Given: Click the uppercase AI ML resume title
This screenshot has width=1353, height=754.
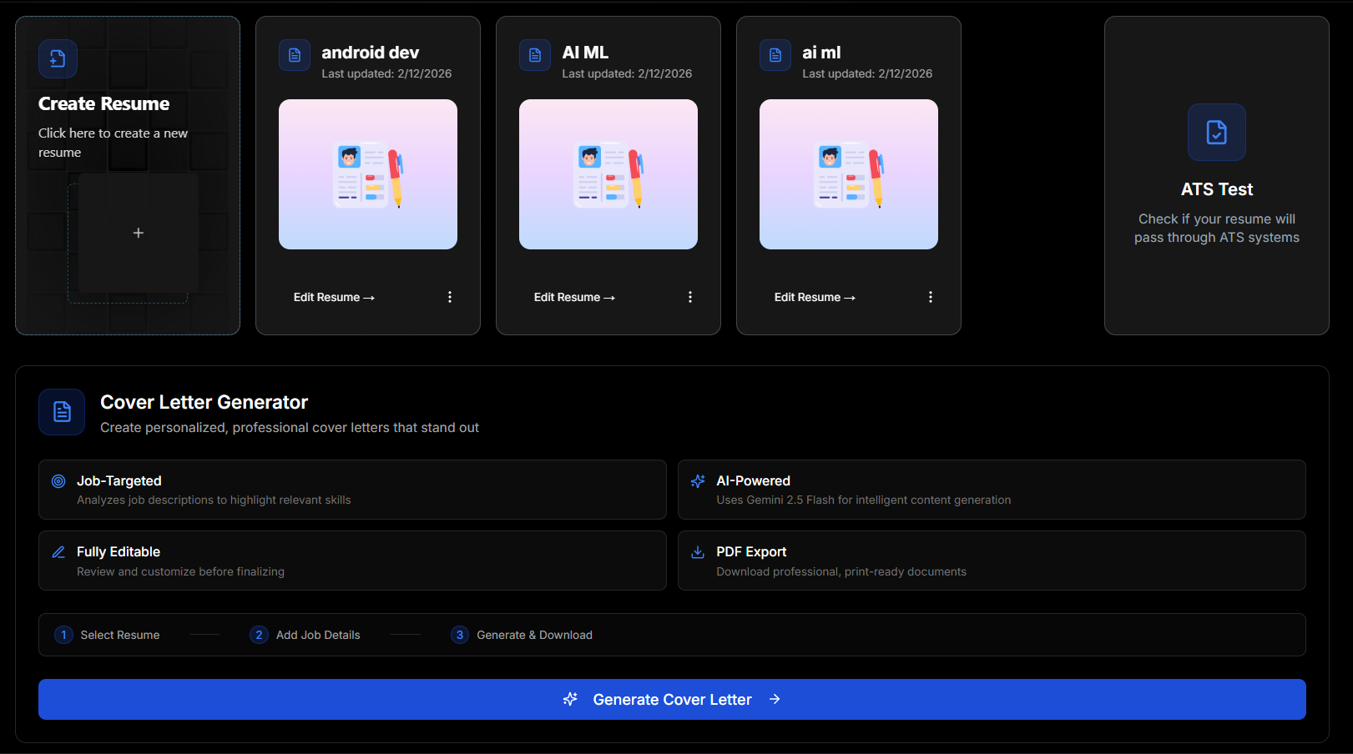Looking at the screenshot, I should point(585,53).
